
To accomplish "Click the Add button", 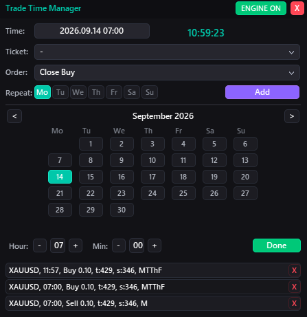I will coord(262,92).
